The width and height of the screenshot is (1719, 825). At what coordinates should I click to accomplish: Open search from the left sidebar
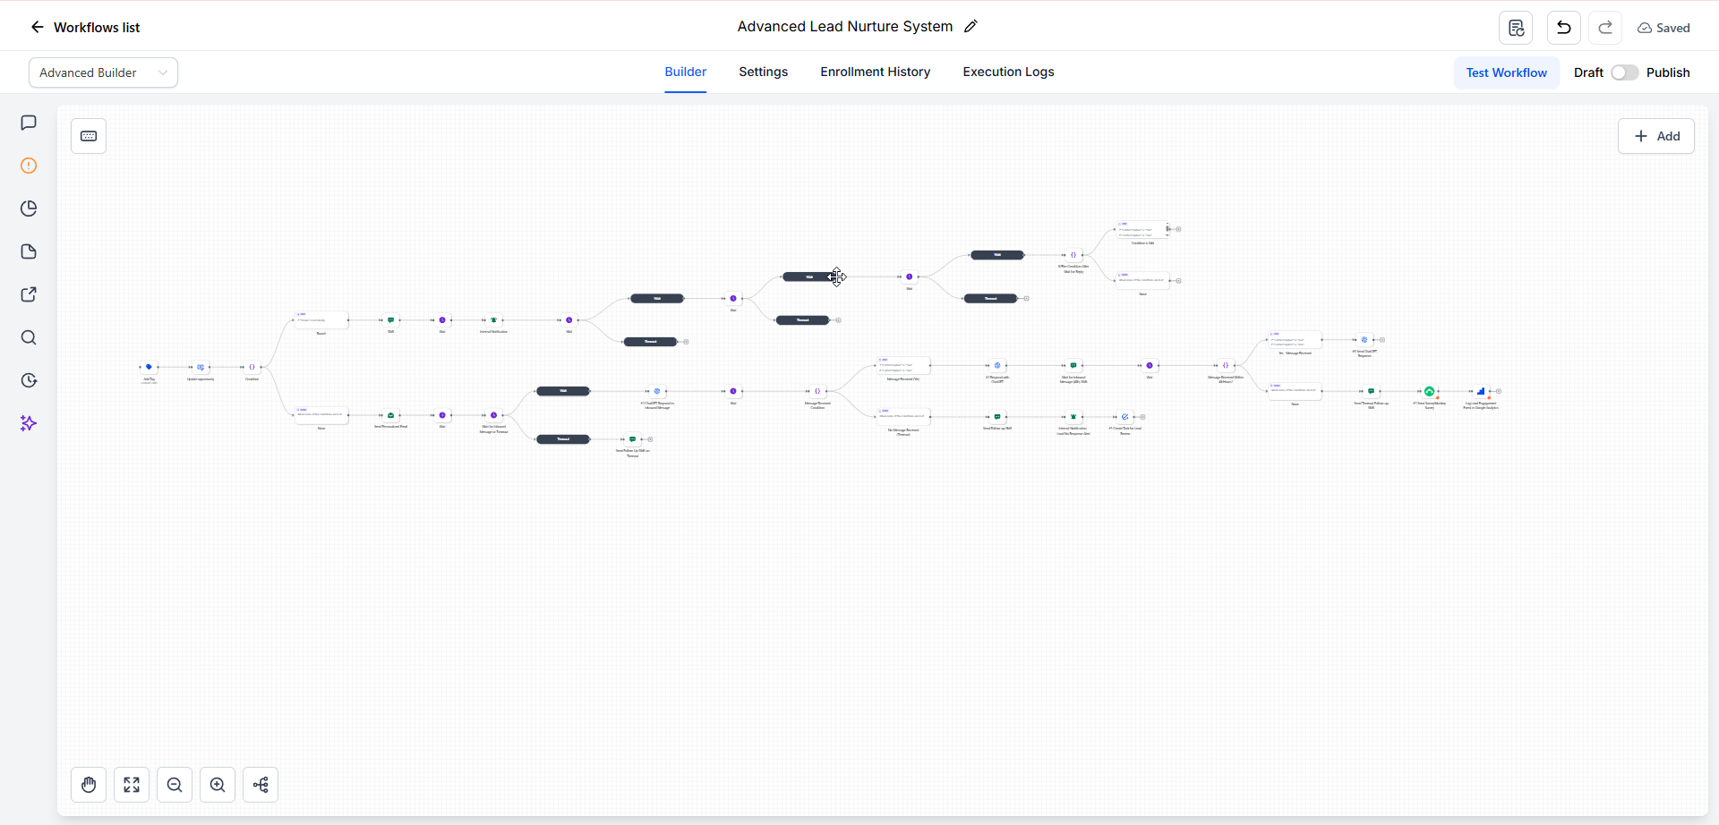pos(29,337)
